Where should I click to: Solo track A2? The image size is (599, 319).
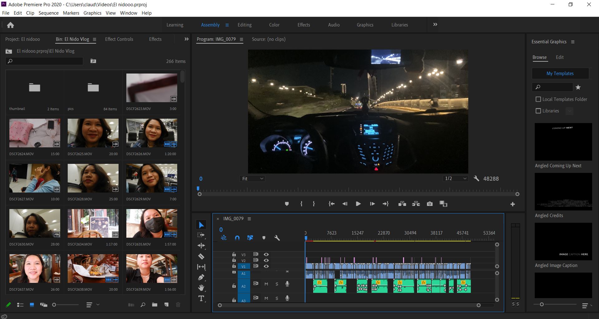point(277,284)
